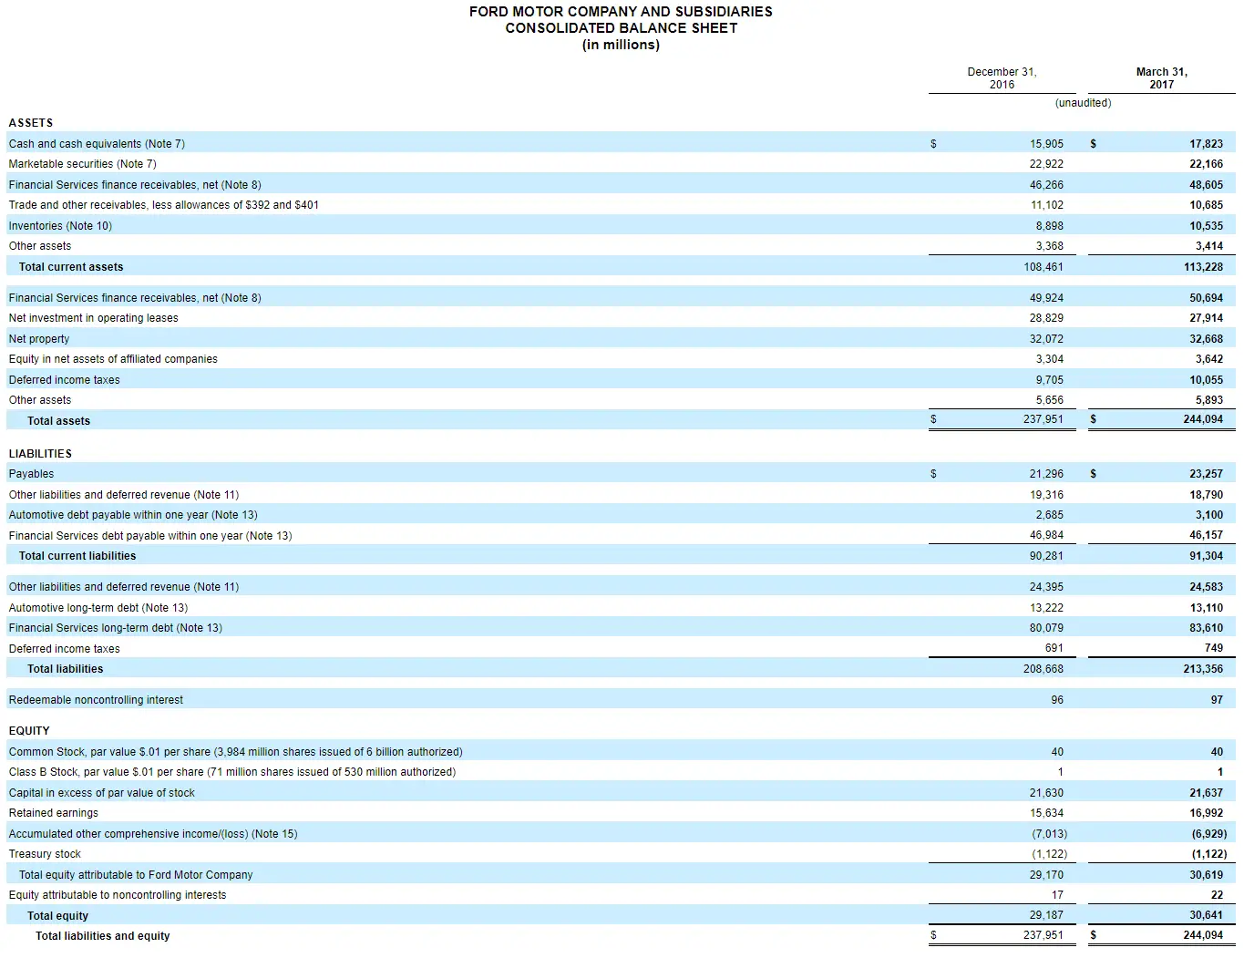Click the marketable securities value 22,922
The height and width of the screenshot is (958, 1244).
pyautogui.click(x=1047, y=164)
